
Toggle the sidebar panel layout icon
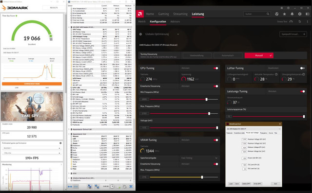coord(308,14)
